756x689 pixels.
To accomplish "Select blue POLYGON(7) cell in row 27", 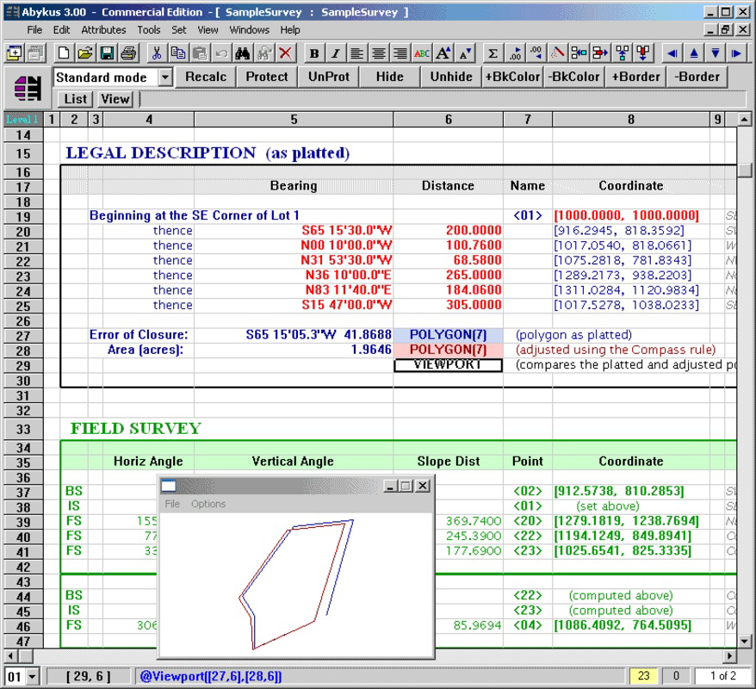I will [x=449, y=335].
